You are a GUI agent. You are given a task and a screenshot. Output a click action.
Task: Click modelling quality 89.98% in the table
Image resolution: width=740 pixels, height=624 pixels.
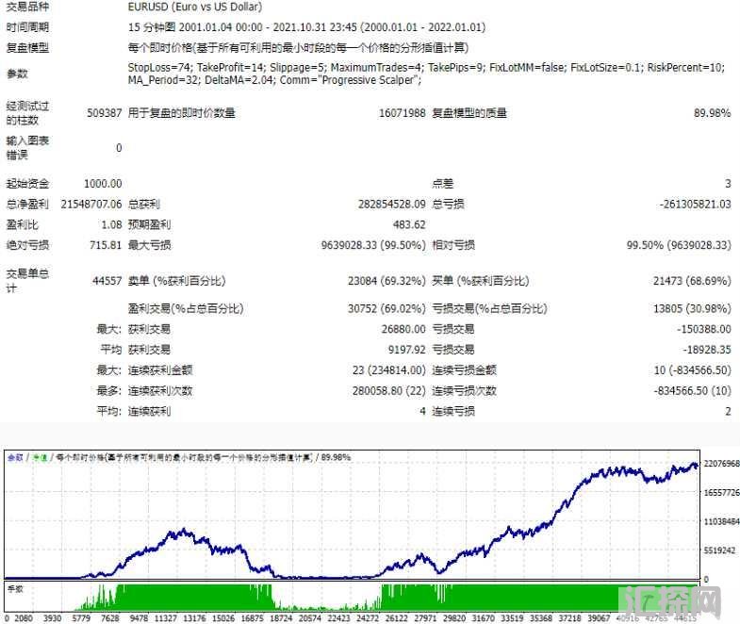[712, 113]
